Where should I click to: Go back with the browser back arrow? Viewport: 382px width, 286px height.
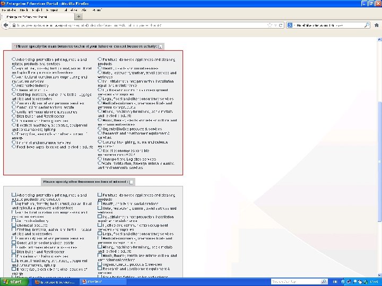pyautogui.click(x=6, y=25)
